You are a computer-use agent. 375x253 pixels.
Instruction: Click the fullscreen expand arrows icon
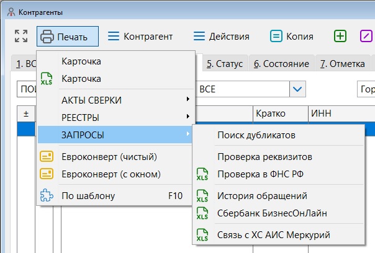[20, 37]
